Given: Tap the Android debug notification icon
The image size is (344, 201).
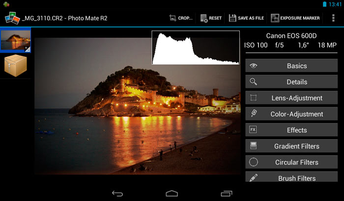Looking at the screenshot, I should click(x=6, y=4).
